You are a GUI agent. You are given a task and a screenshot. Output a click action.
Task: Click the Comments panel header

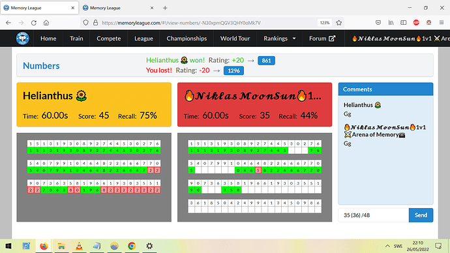[x=385, y=89]
